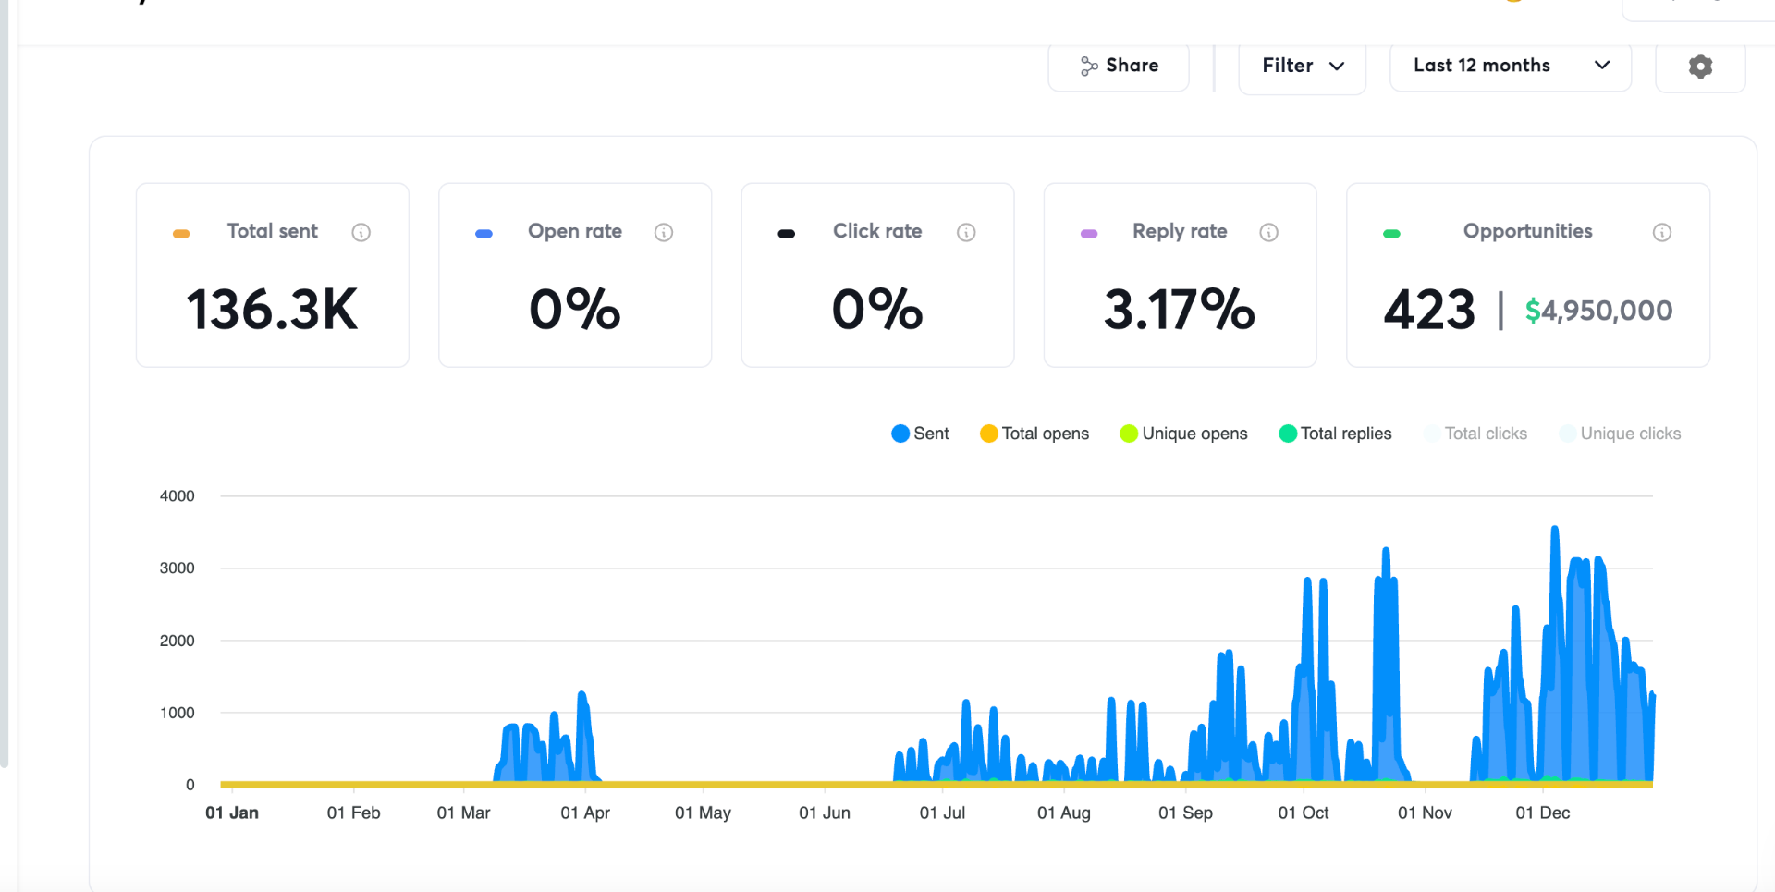Click the Last 12 months chevron arrow
This screenshot has height=892, width=1775.
point(1602,65)
